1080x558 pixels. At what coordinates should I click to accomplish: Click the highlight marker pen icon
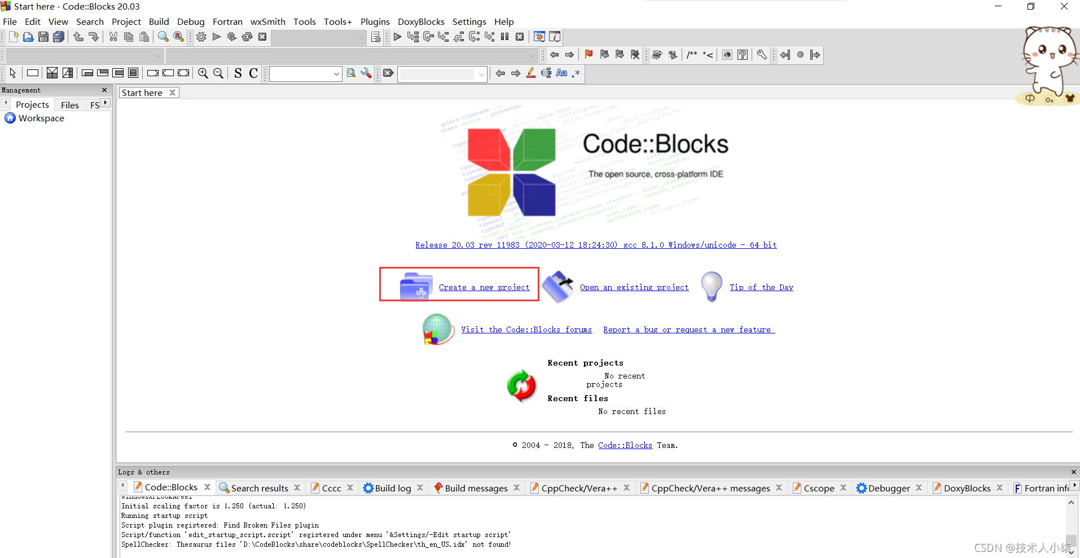(x=531, y=73)
